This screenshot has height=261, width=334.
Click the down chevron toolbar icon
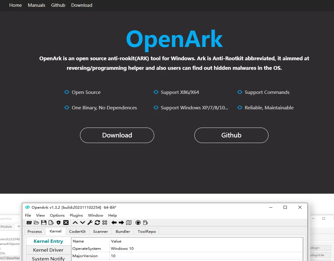pyautogui.click(x=82, y=223)
